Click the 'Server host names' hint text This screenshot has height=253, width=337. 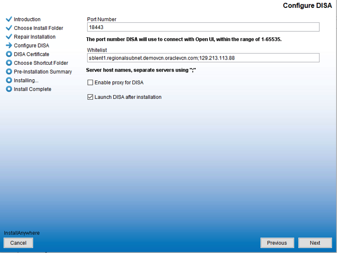pyautogui.click(x=141, y=70)
